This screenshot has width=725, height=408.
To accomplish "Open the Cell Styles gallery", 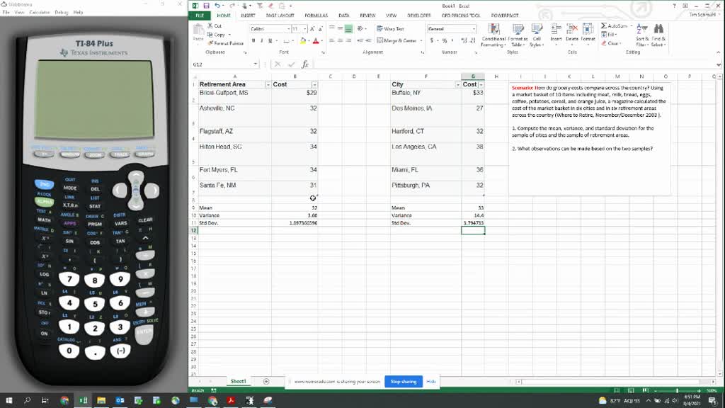I will pyautogui.click(x=537, y=35).
